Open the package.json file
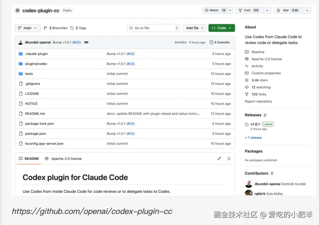This screenshot has height=225, width=319. (35, 133)
